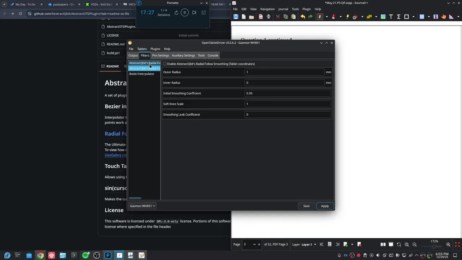Switch to the Auxiliary Settings tab
The width and height of the screenshot is (462, 260).
[x=183, y=55]
